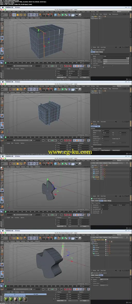The height and width of the screenshot is (304, 132).
Task: Toggle Y-axis lock in the Extrude tool options frame
Action: click(x=33, y=89)
